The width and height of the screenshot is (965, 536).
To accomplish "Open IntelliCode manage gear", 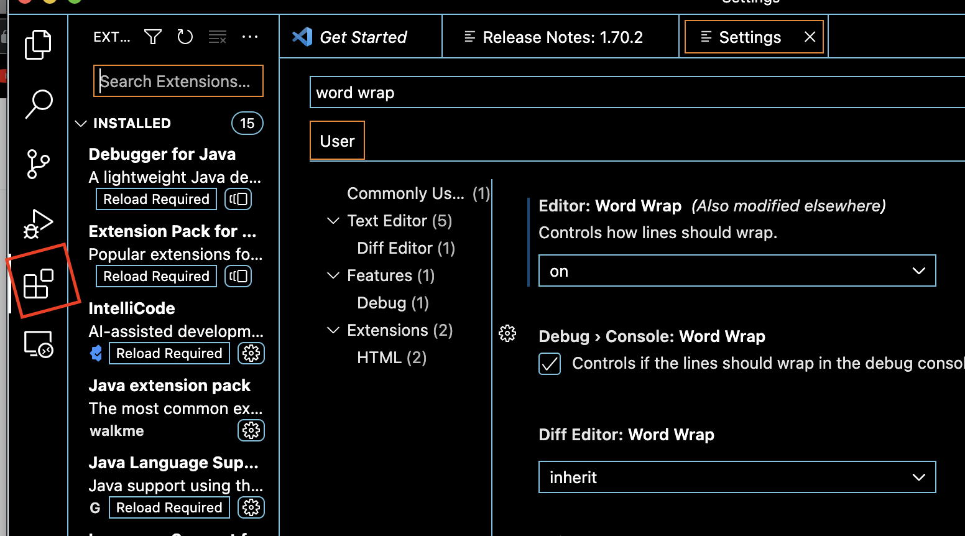I will (x=251, y=353).
